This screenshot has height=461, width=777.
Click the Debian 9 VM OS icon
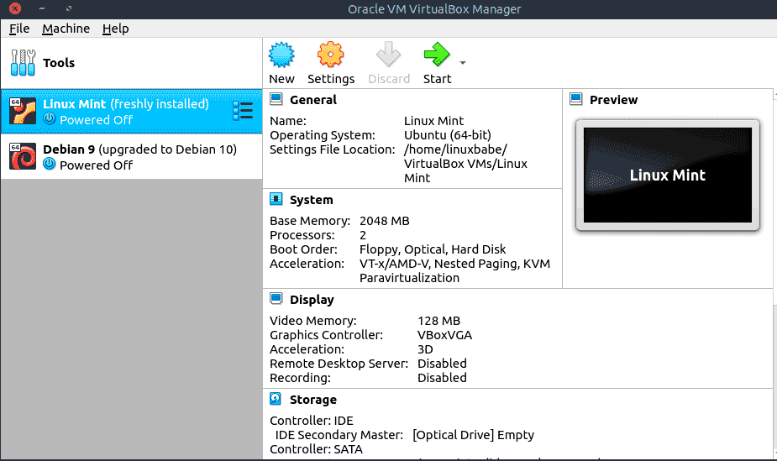(22, 157)
